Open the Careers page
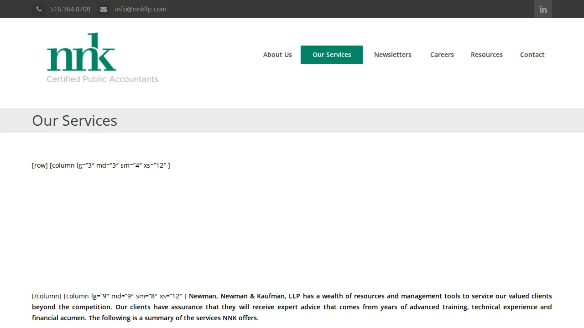This screenshot has width=584, height=328. click(x=442, y=55)
